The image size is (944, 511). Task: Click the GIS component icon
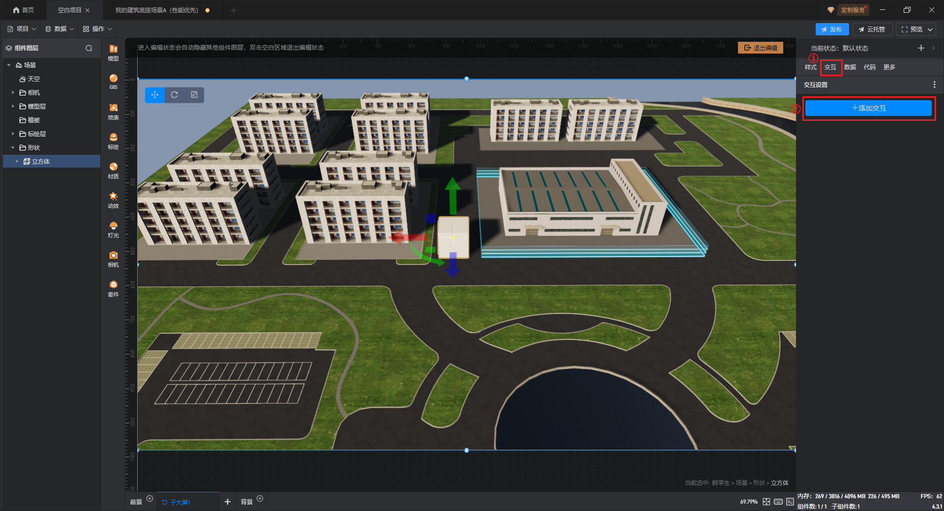[x=113, y=81]
